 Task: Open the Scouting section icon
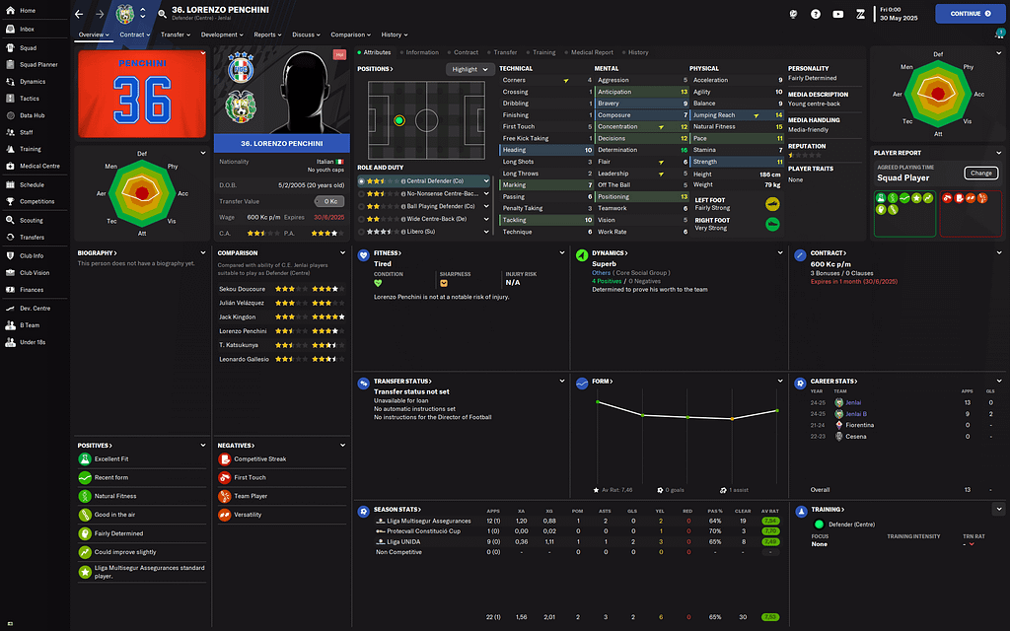[x=10, y=220]
